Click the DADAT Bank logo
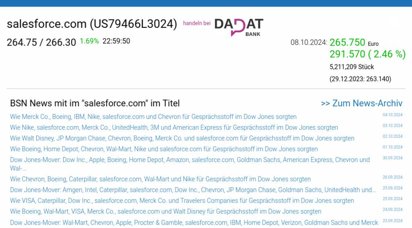412x228 pixels. click(x=239, y=27)
